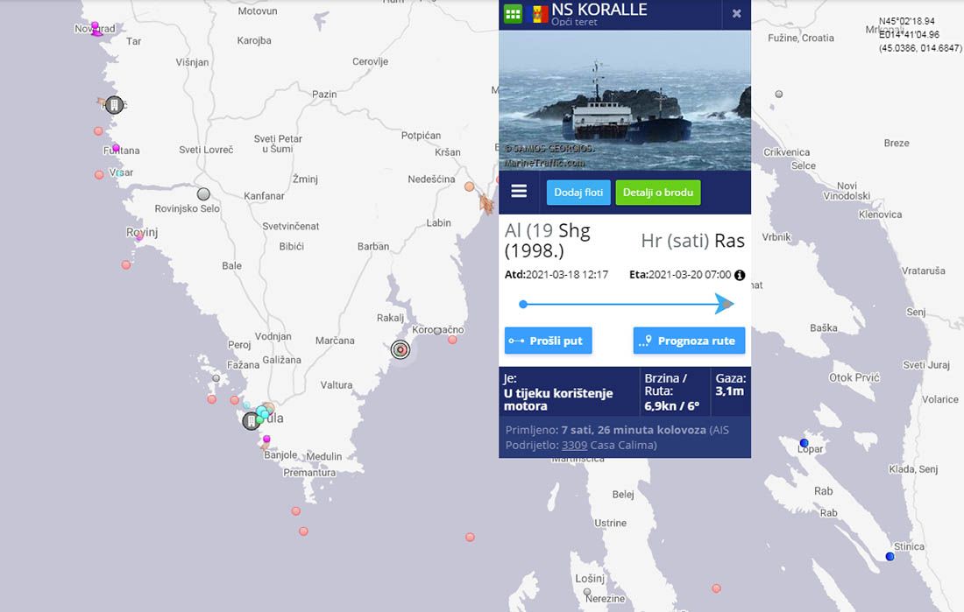Open the hamburger menu in vessel popup
The height and width of the screenshot is (612, 964).
(x=519, y=191)
